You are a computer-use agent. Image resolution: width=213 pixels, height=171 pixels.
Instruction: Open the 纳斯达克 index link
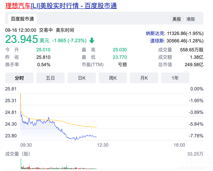(x=156, y=33)
